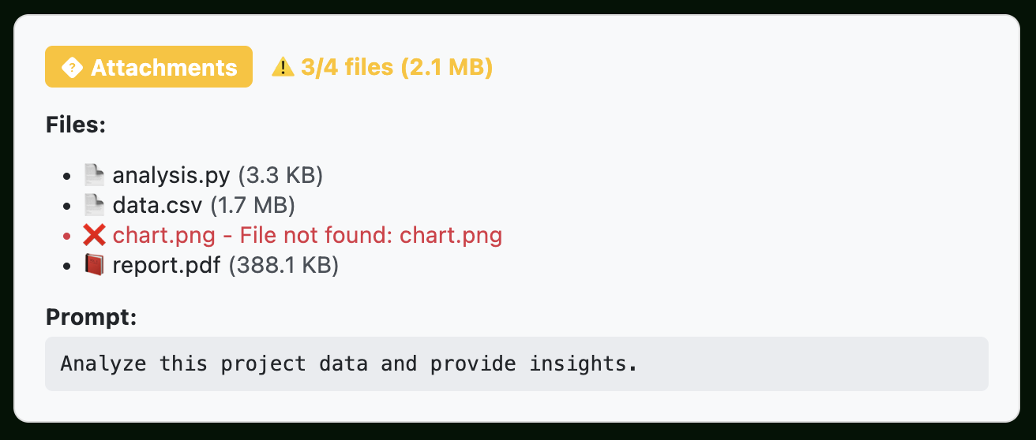The image size is (1036, 440).
Task: Click the red X error icon
Action: pos(94,235)
